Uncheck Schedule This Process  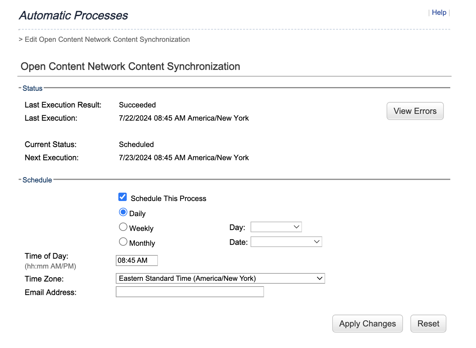coord(123,197)
